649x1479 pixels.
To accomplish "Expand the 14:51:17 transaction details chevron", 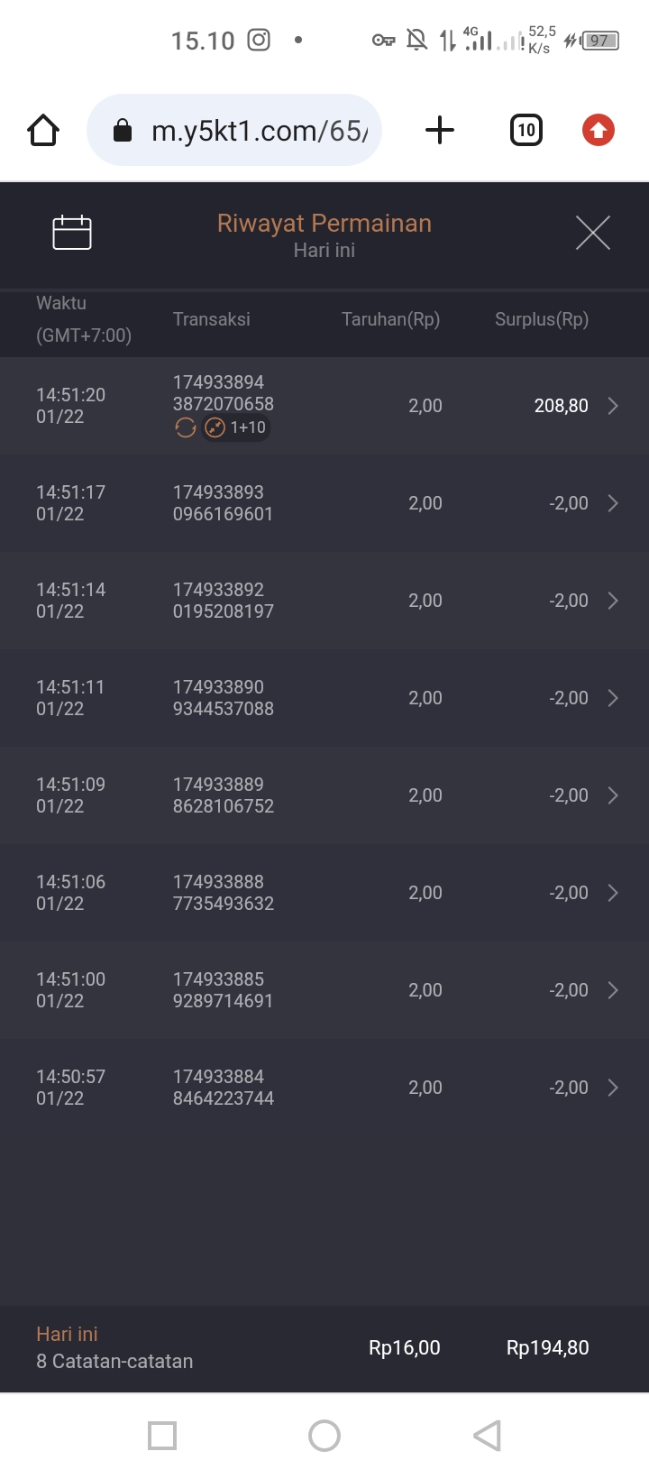I will tap(613, 503).
